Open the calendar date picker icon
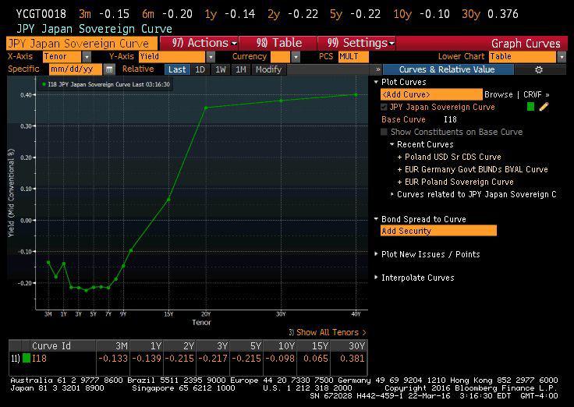 point(108,69)
